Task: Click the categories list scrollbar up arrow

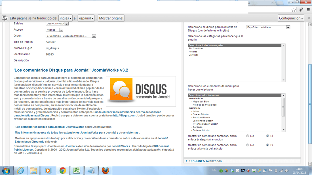Action: tap(283, 46)
